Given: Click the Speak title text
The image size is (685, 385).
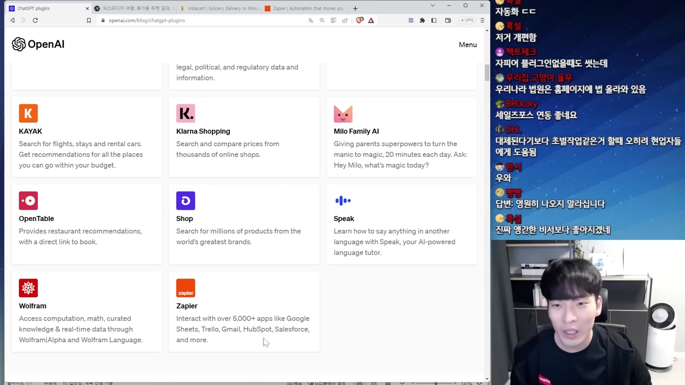Looking at the screenshot, I should coord(344,218).
